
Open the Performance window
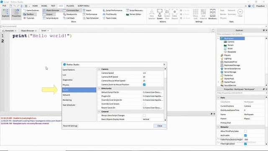[90, 14]
